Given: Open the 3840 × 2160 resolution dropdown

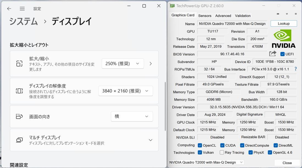Looking at the screenshot, I should pyautogui.click(x=126, y=91).
